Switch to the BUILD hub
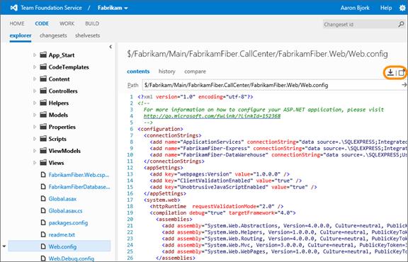Viewport: 408px width, 262px height. [92, 23]
